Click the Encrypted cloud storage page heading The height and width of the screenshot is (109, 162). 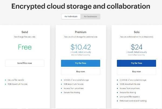81,6
